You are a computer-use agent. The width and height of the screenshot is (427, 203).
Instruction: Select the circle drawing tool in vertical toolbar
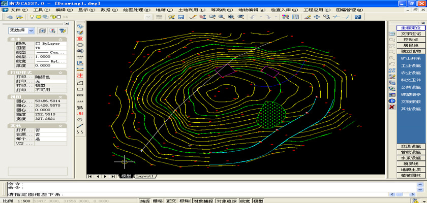click(x=80, y=120)
